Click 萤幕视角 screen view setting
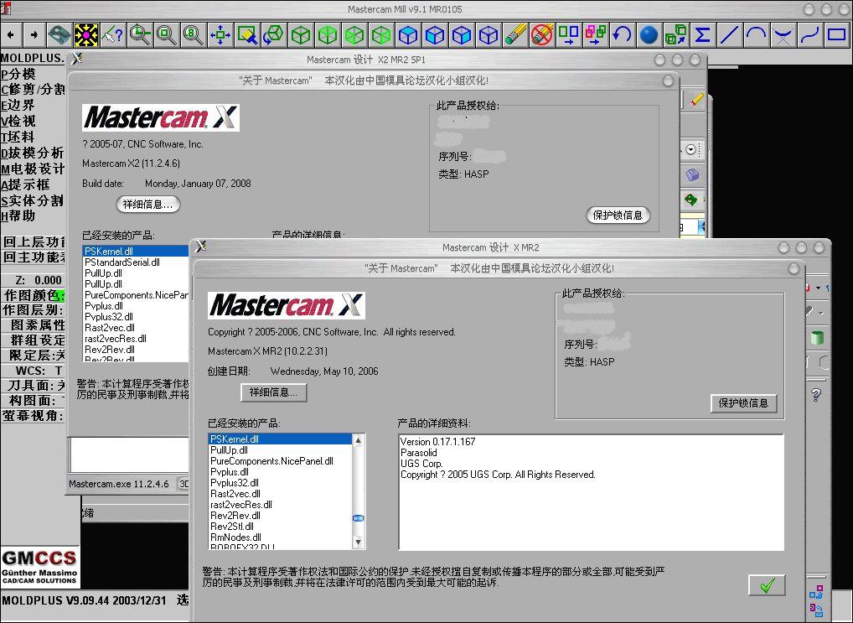The height and width of the screenshot is (623, 853). tap(34, 416)
